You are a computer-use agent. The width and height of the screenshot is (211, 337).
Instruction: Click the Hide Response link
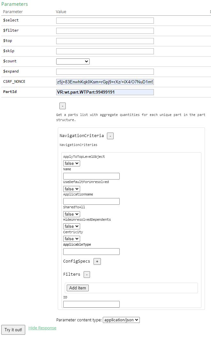[42, 328]
